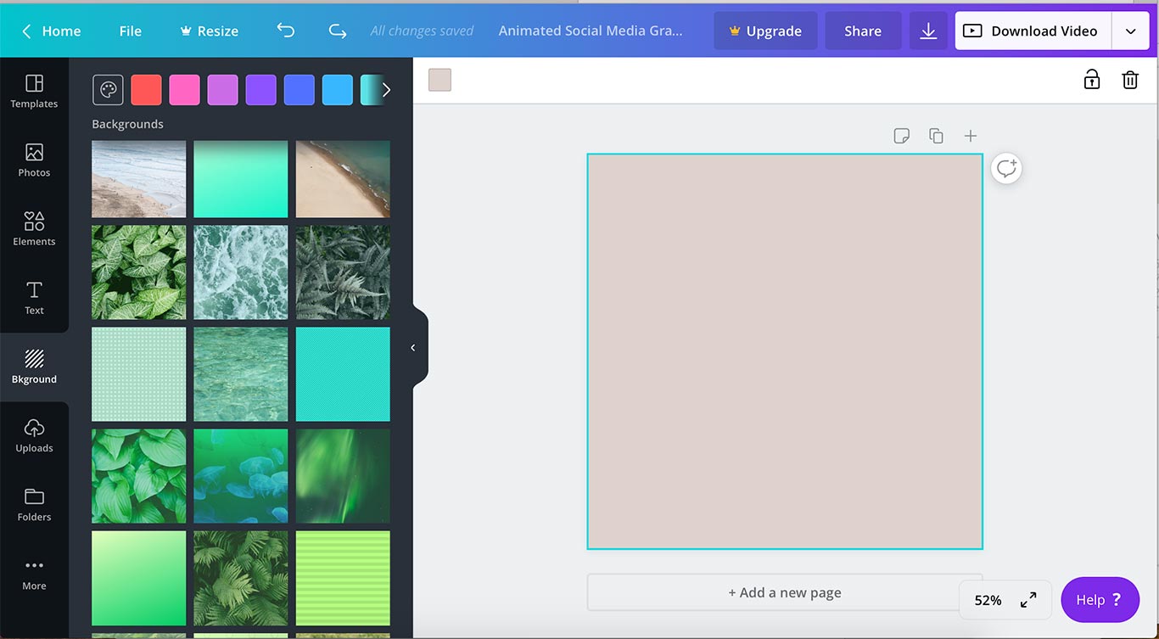Click Download Video button
The image size is (1159, 639).
[1033, 31]
